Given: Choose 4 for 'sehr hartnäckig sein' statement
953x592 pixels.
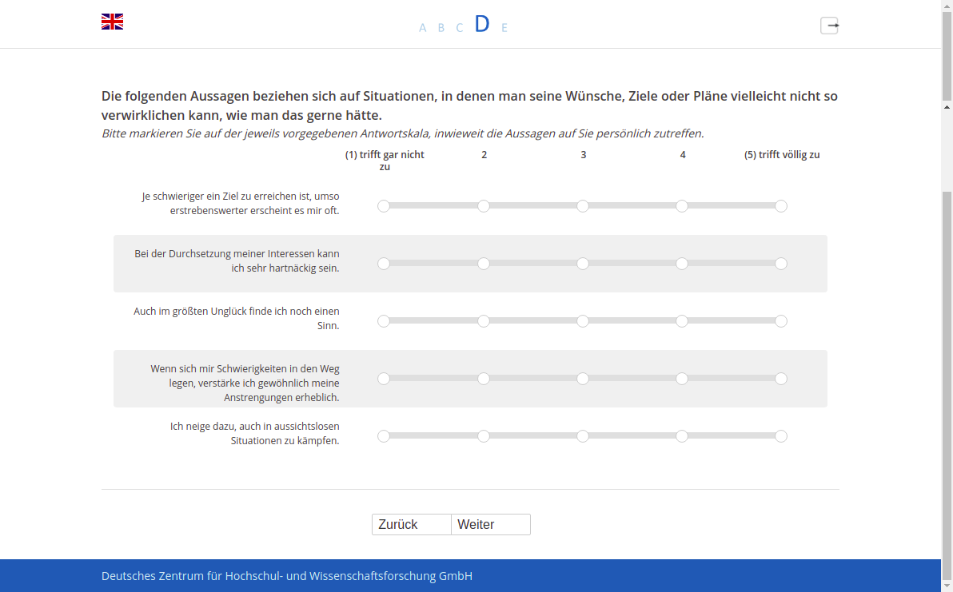Looking at the screenshot, I should pos(682,264).
